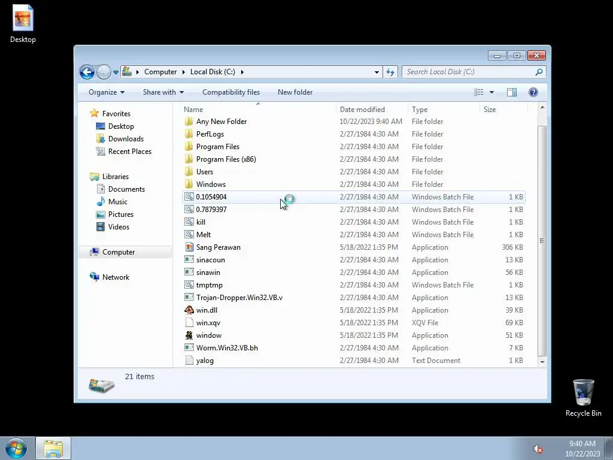The width and height of the screenshot is (613, 460).
Task: Select the PerfLogs folder icon
Action: click(x=189, y=134)
